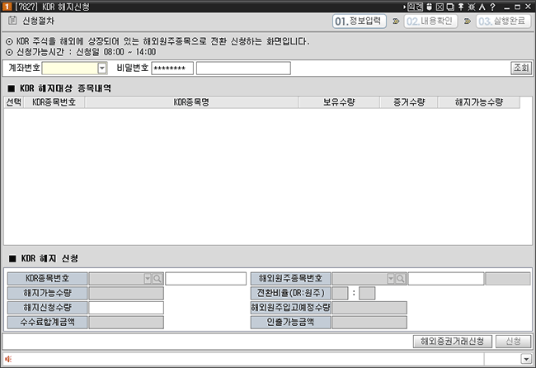Click the KDR 해지대상 종목내역 heading
536x368 pixels.
(x=65, y=88)
